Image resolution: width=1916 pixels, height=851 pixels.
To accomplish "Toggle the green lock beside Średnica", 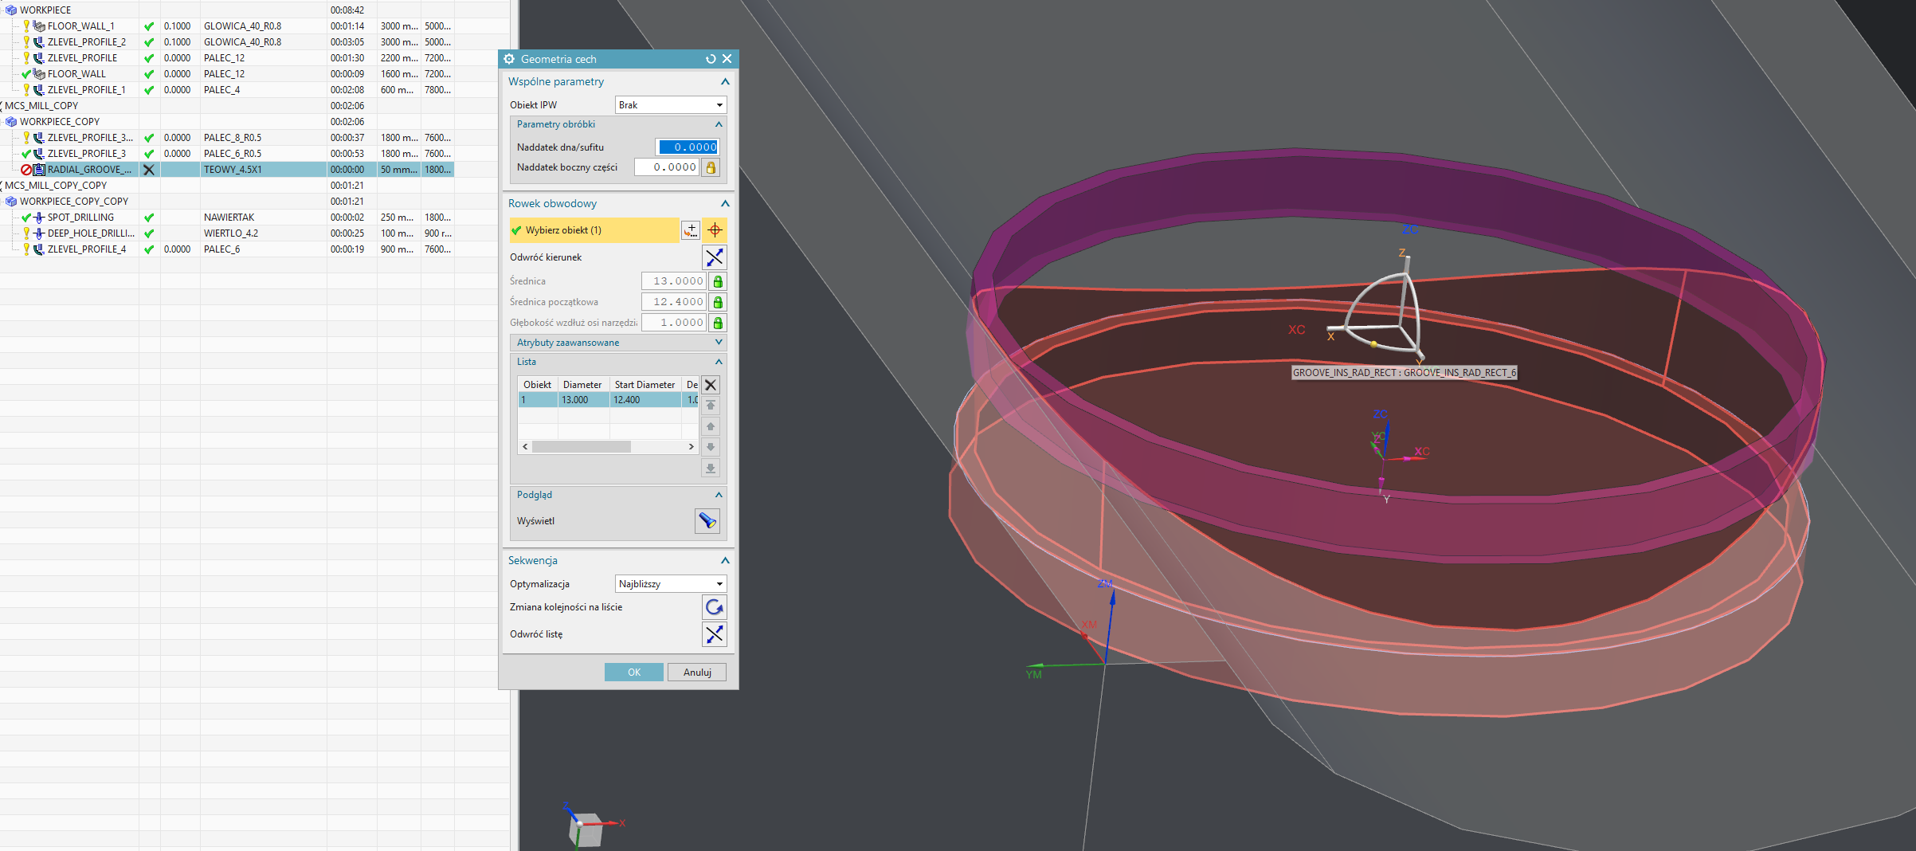I will point(718,281).
